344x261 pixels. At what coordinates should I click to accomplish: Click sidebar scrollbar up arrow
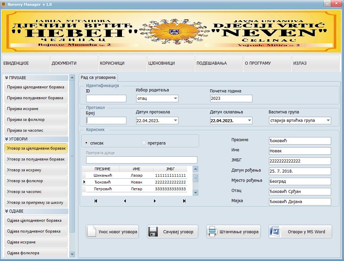(x=72, y=77)
